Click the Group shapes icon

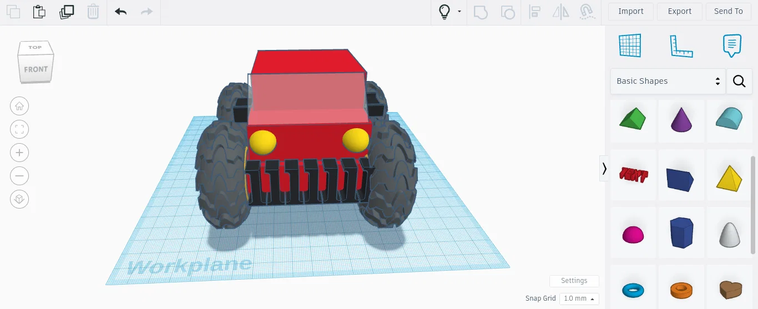(481, 12)
